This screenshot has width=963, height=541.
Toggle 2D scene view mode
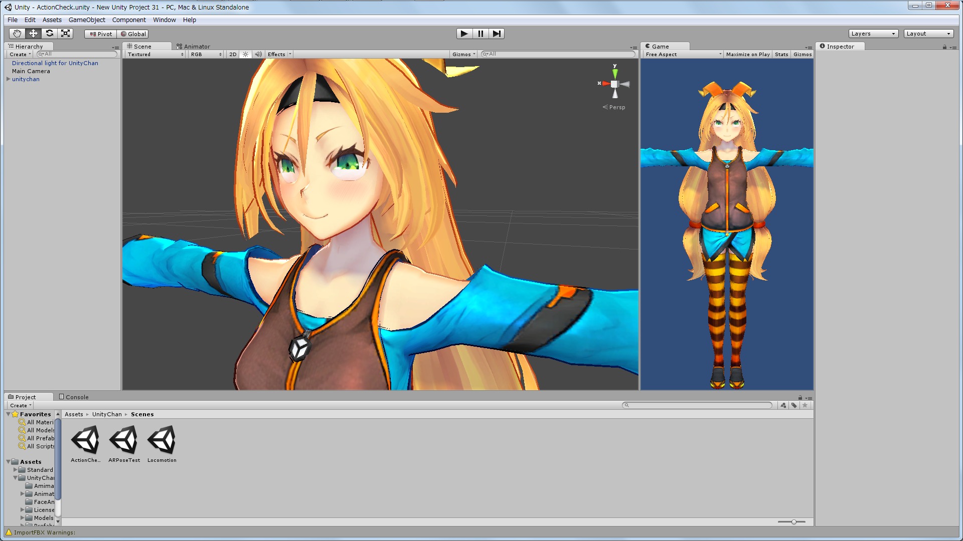tap(233, 54)
